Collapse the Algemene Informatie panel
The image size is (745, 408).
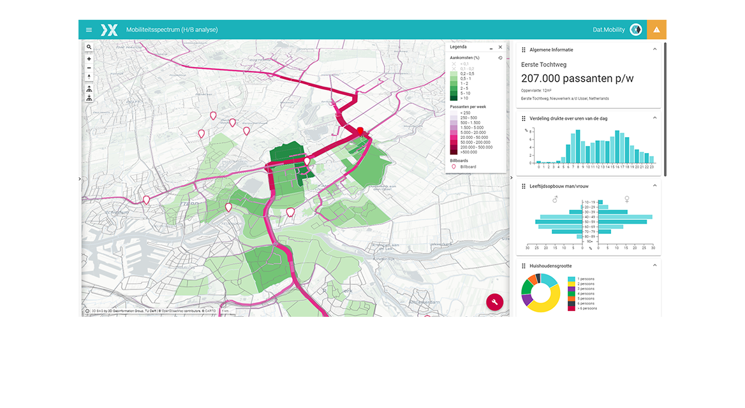654,50
